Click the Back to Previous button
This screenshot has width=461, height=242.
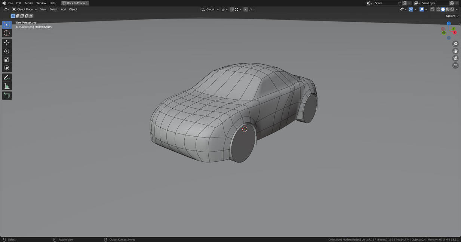click(75, 3)
